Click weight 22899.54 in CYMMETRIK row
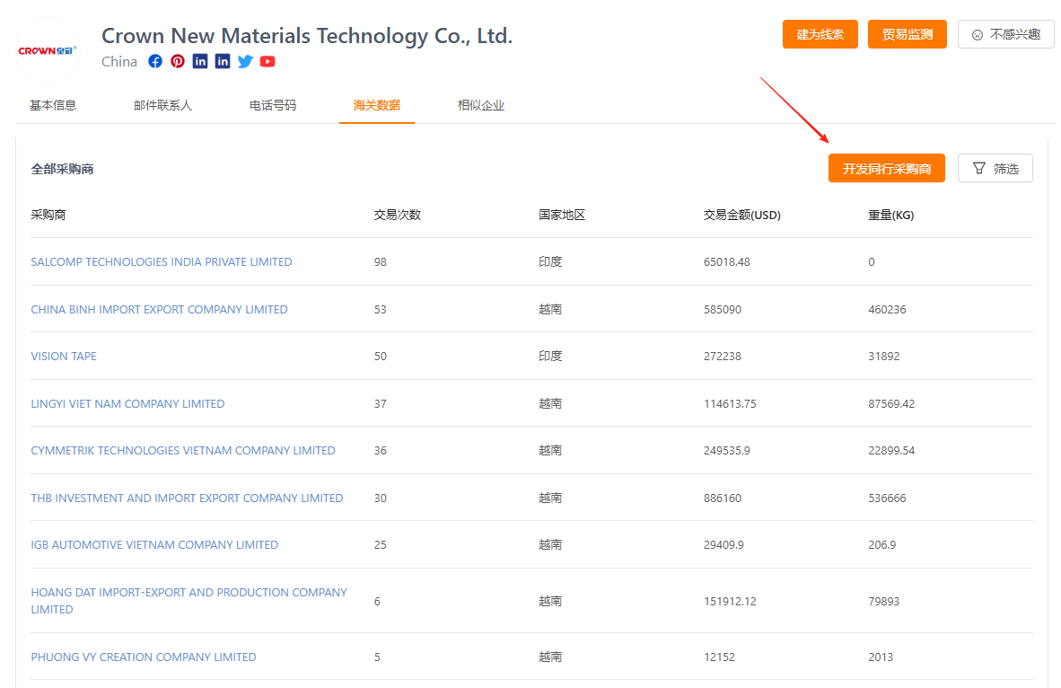Viewport: 1061px width, 688px height. 891,450
